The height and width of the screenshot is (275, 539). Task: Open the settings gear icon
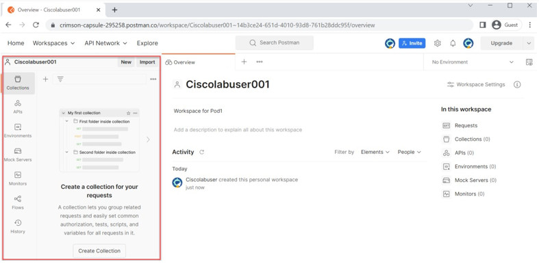tap(437, 43)
